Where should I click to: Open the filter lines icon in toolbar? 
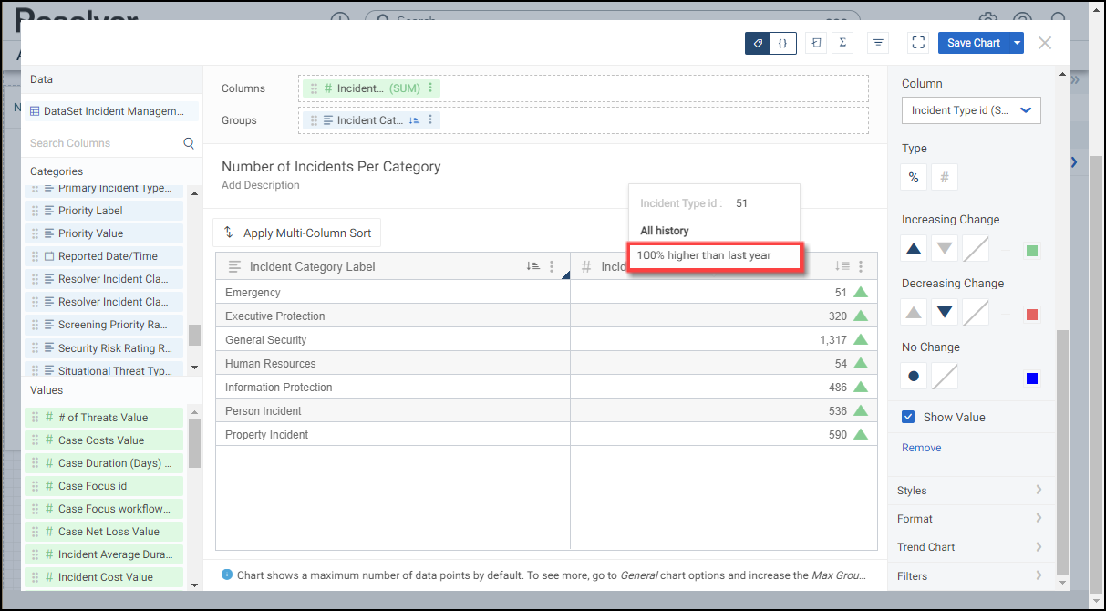pos(878,43)
